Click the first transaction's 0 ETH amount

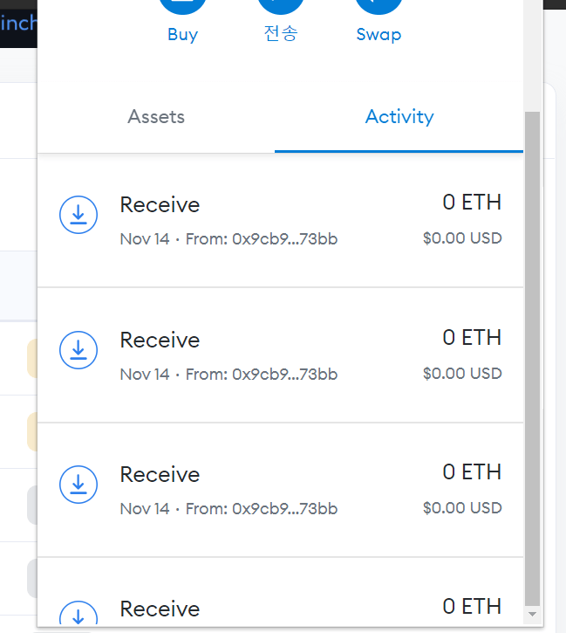pos(472,203)
